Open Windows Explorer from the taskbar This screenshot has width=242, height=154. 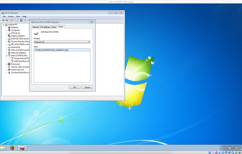tap(3, 148)
